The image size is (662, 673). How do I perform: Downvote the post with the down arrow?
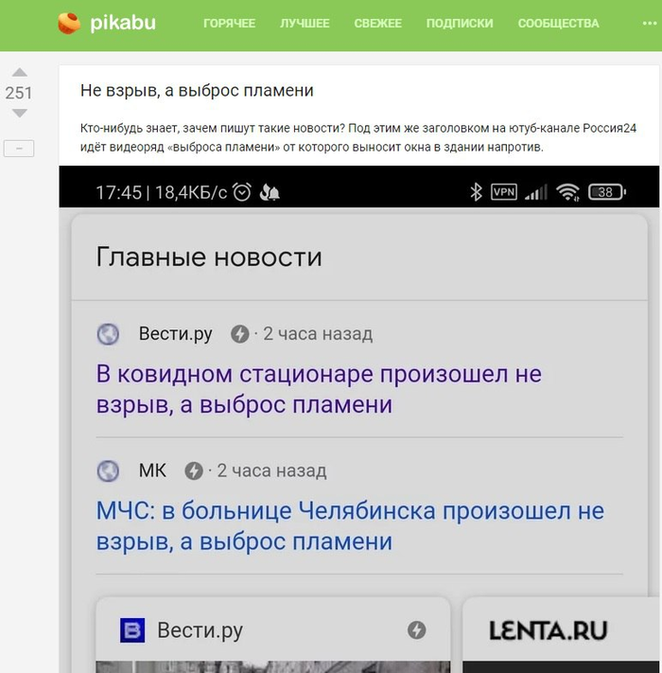point(19,114)
